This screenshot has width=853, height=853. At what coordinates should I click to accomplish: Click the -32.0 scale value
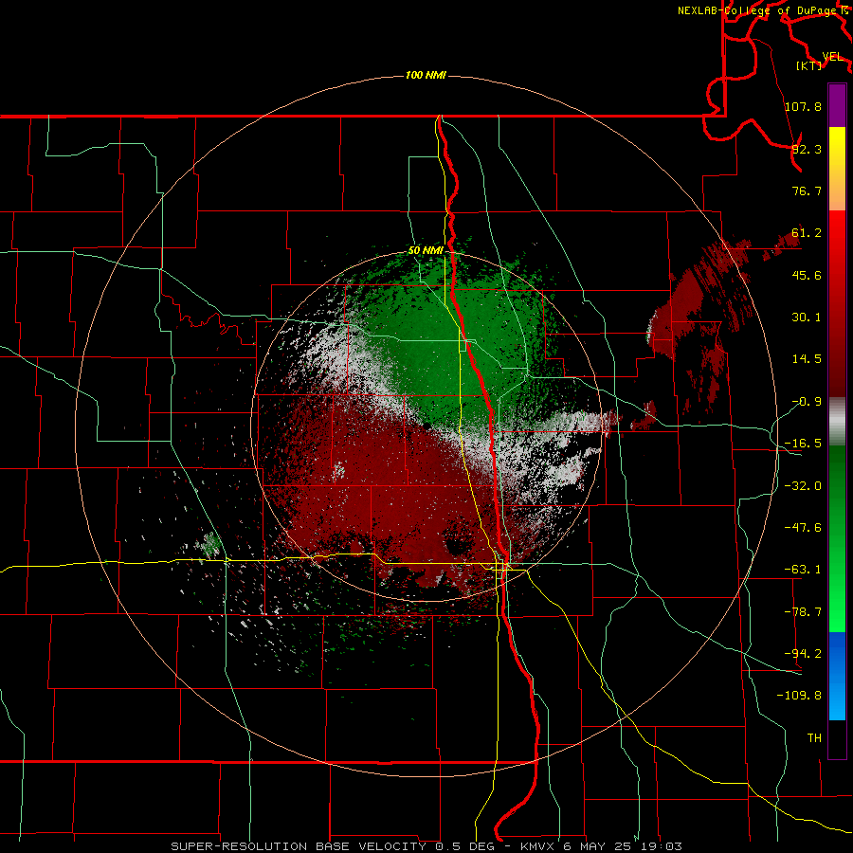point(803,486)
